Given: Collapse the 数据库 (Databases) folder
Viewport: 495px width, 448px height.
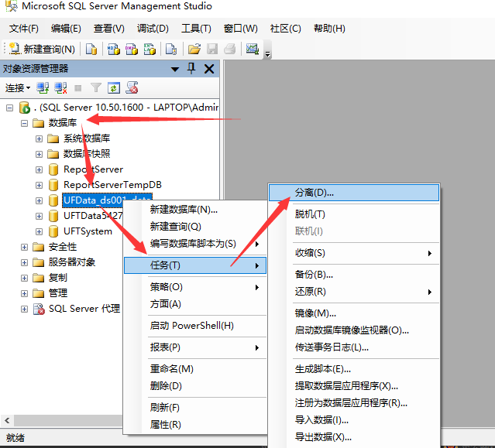Looking at the screenshot, I should pos(24,123).
